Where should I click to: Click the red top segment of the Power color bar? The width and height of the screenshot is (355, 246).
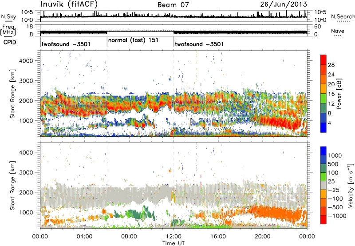[323, 60]
